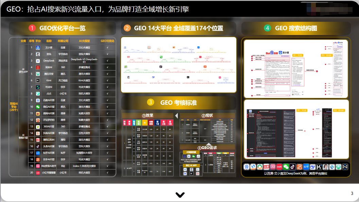Screen dimensions: 359x202
Task: Click the 360AI问答 icon in table row 13
Action: [38, 127]
